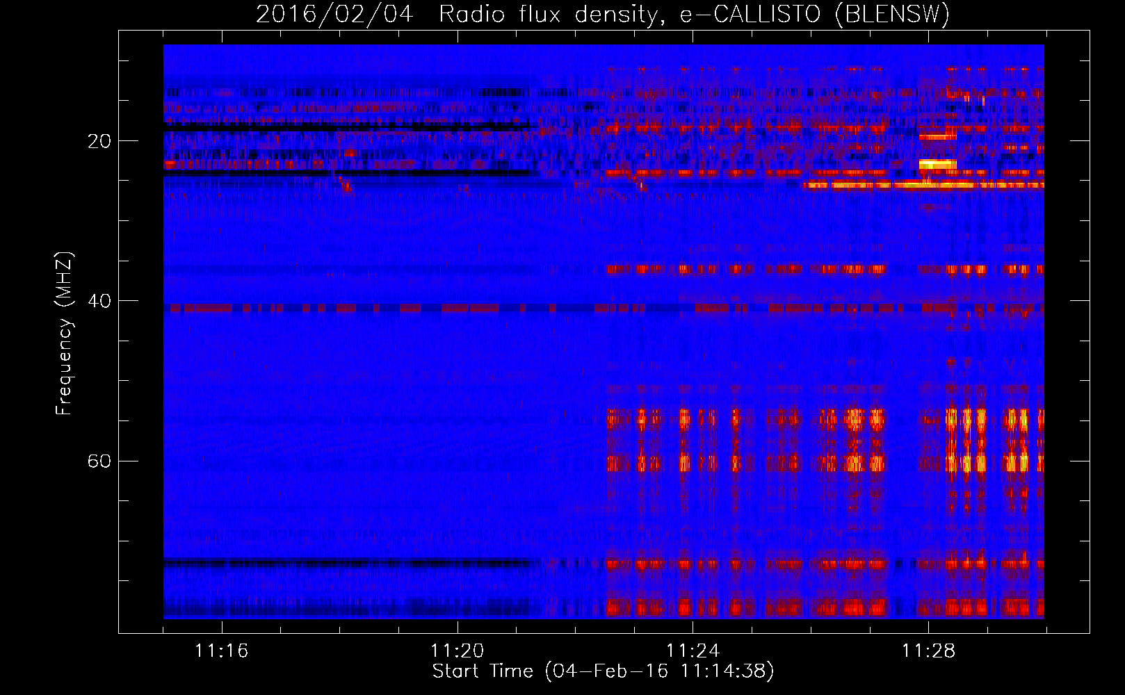
Task: Click the 40 MHz frequency tick label
Action: click(x=99, y=302)
